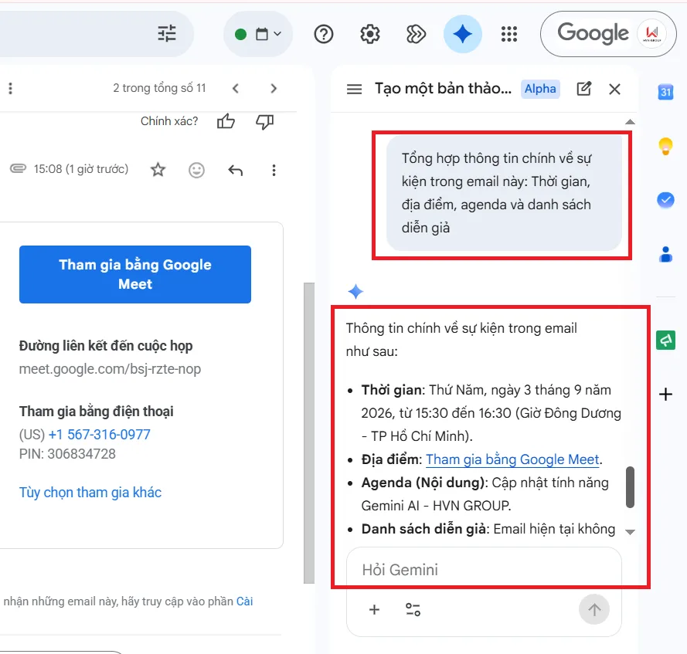687x654 pixels.
Task: Go to the newer email arrow
Action: pos(236,89)
